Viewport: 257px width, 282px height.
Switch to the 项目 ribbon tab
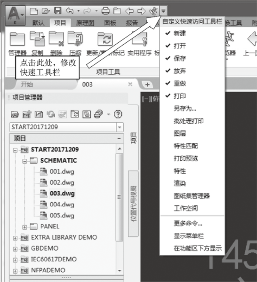[60, 23]
